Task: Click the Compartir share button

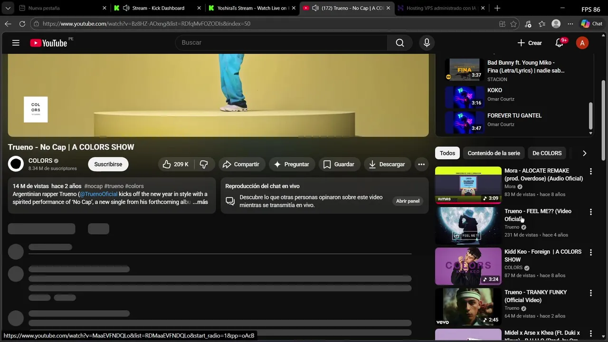Action: [241, 164]
